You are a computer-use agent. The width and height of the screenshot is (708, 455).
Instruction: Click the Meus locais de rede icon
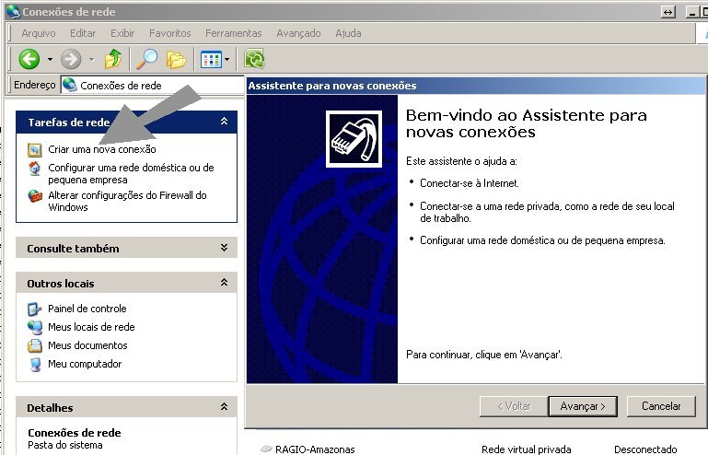click(x=35, y=327)
